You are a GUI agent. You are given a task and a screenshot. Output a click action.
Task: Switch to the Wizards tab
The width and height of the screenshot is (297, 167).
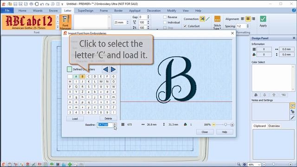[38, 11]
